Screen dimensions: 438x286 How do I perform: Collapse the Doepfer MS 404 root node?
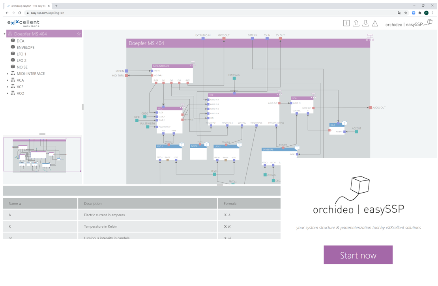[x=5, y=34]
